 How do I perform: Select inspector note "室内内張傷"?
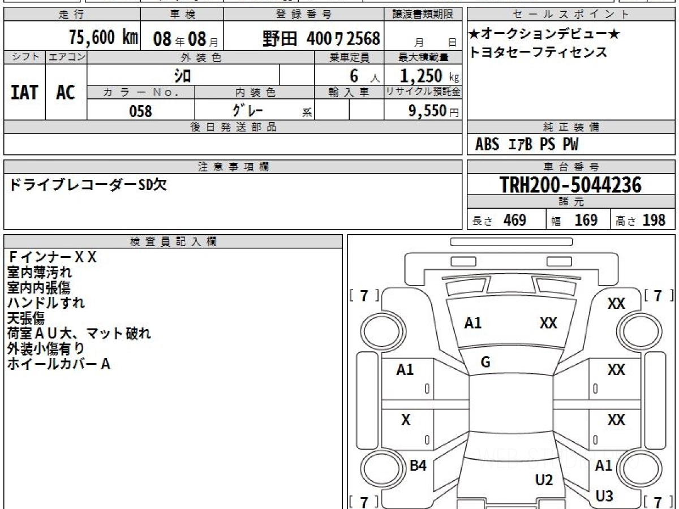pyautogui.click(x=40, y=287)
